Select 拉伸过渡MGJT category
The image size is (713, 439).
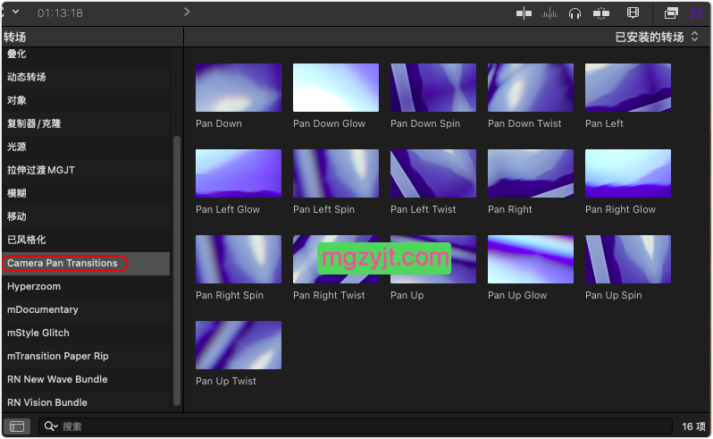click(x=86, y=170)
